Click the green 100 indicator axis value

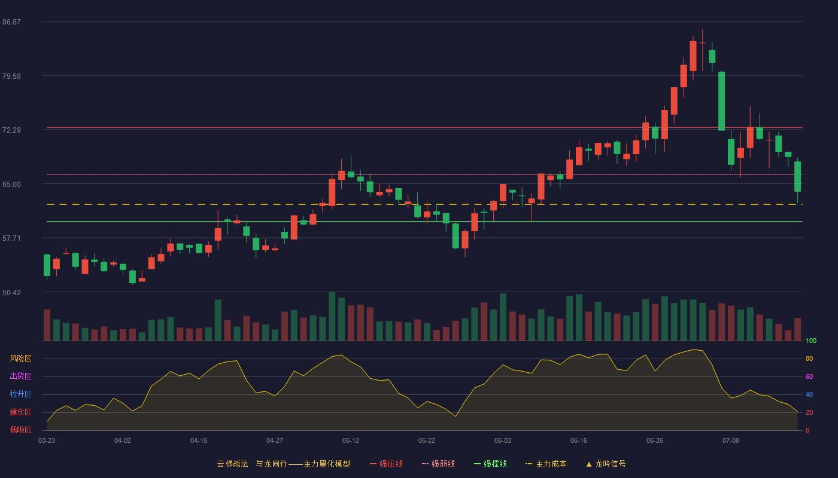(x=811, y=341)
